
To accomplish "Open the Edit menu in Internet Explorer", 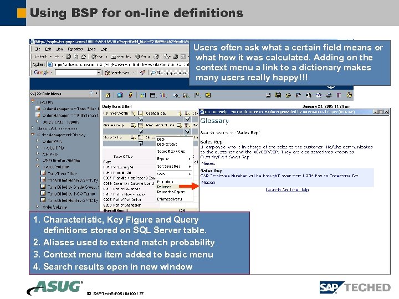I will (x=48, y=49).
